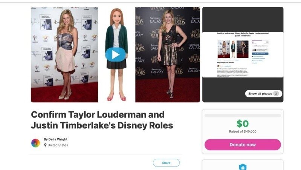Click the pink Donate now button
The image size is (301, 170).
coord(243,145)
